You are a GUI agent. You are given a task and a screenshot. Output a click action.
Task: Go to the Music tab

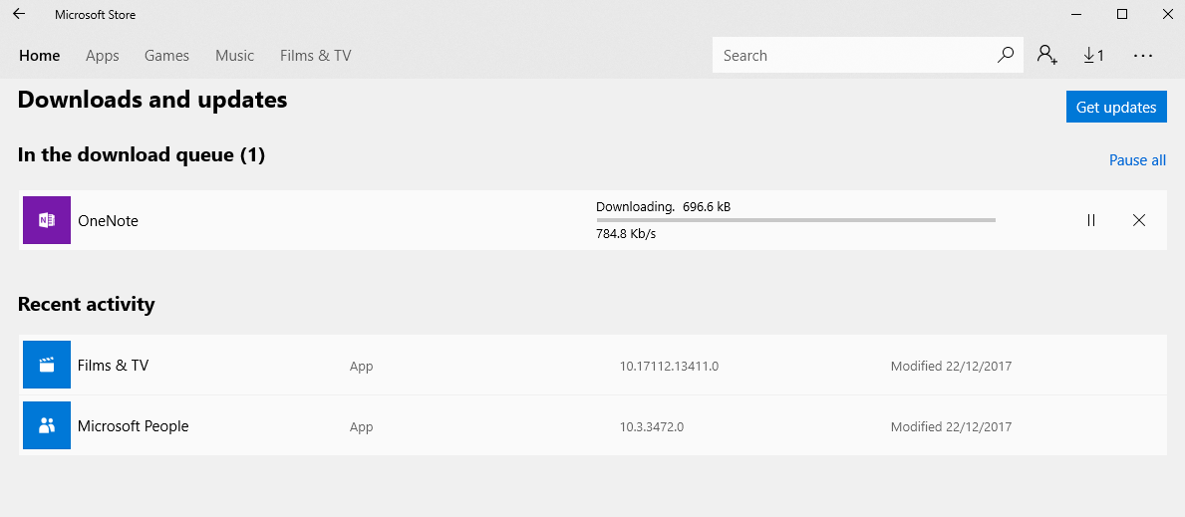(235, 56)
